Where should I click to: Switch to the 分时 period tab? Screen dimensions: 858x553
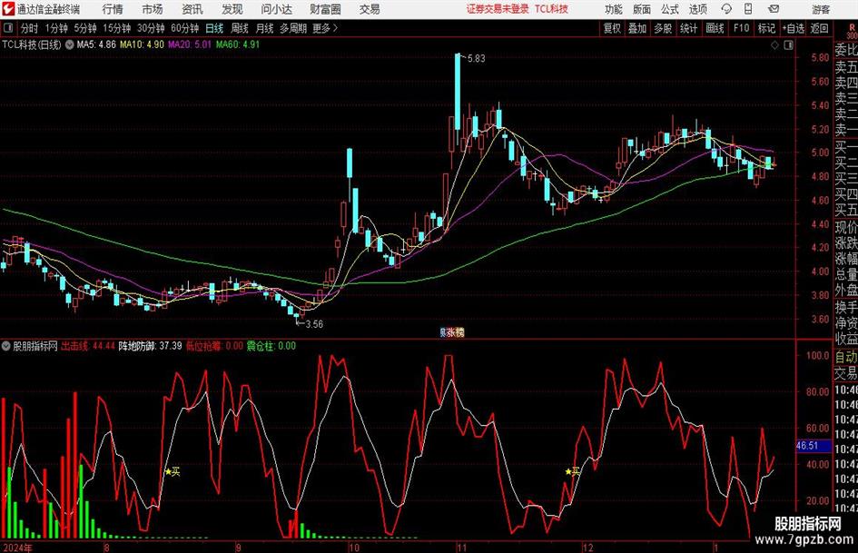[x=29, y=28]
